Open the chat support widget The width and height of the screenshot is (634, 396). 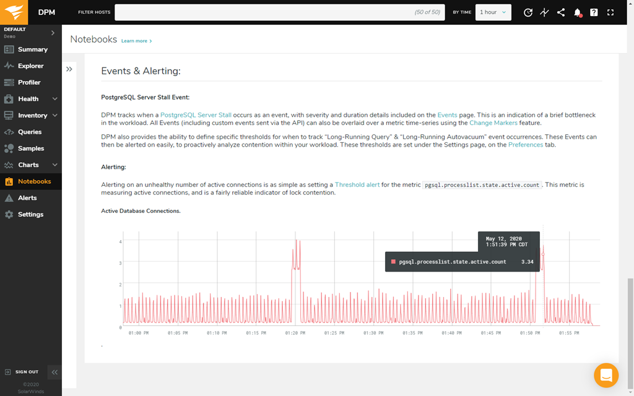pos(606,375)
